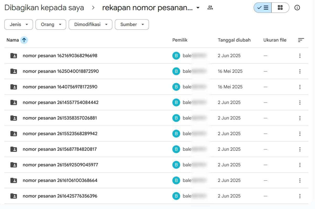
Task: Click the Tanggal diubah column header
Action: [234, 40]
